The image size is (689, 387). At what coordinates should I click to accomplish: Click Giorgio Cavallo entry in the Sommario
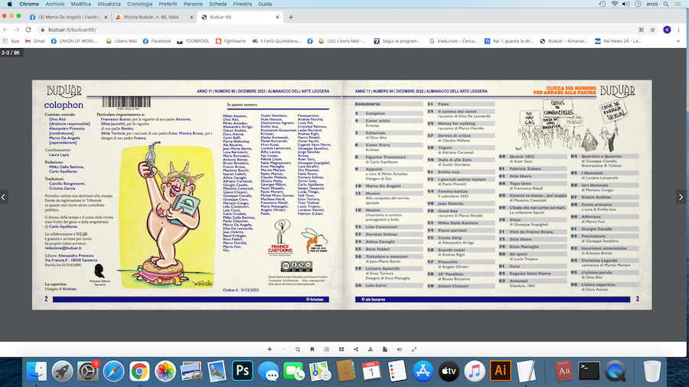(x=605, y=229)
